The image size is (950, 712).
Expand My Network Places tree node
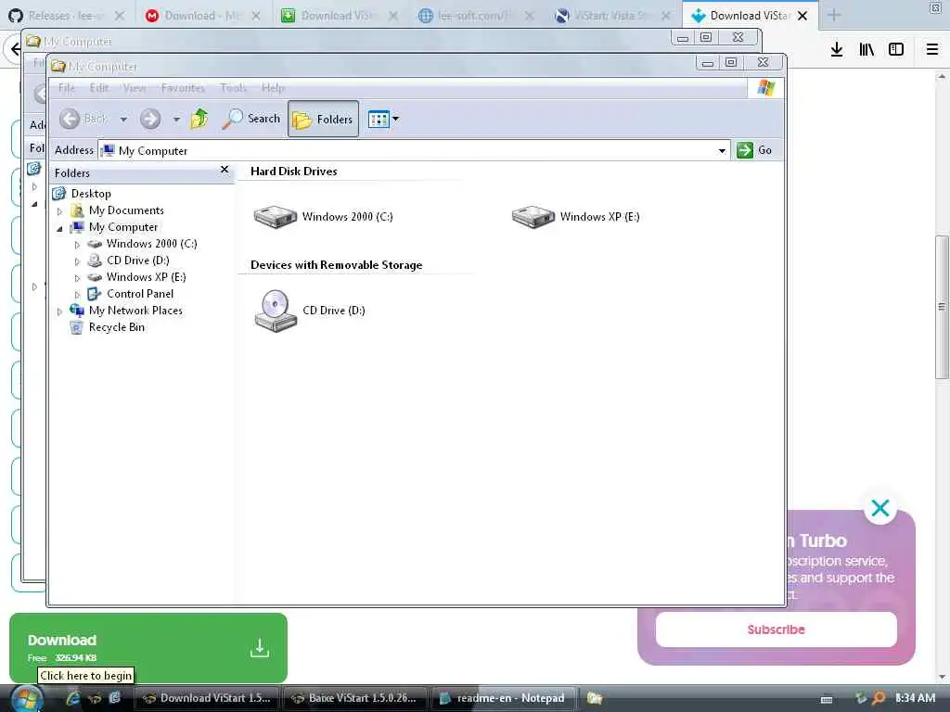pos(59,311)
